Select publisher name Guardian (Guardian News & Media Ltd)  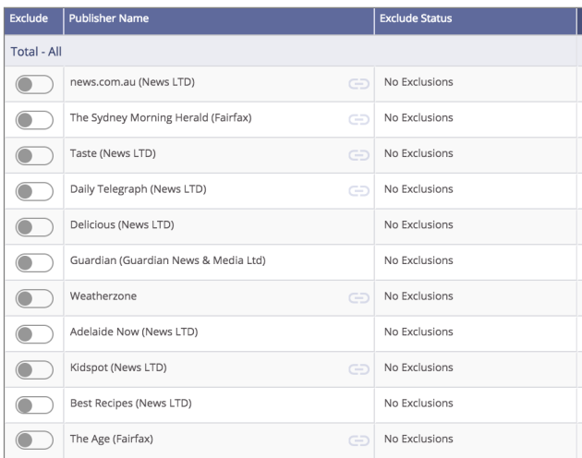pyautogui.click(x=168, y=260)
